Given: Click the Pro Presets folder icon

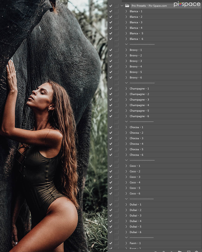Looking at the screenshot, I should click(x=127, y=6).
